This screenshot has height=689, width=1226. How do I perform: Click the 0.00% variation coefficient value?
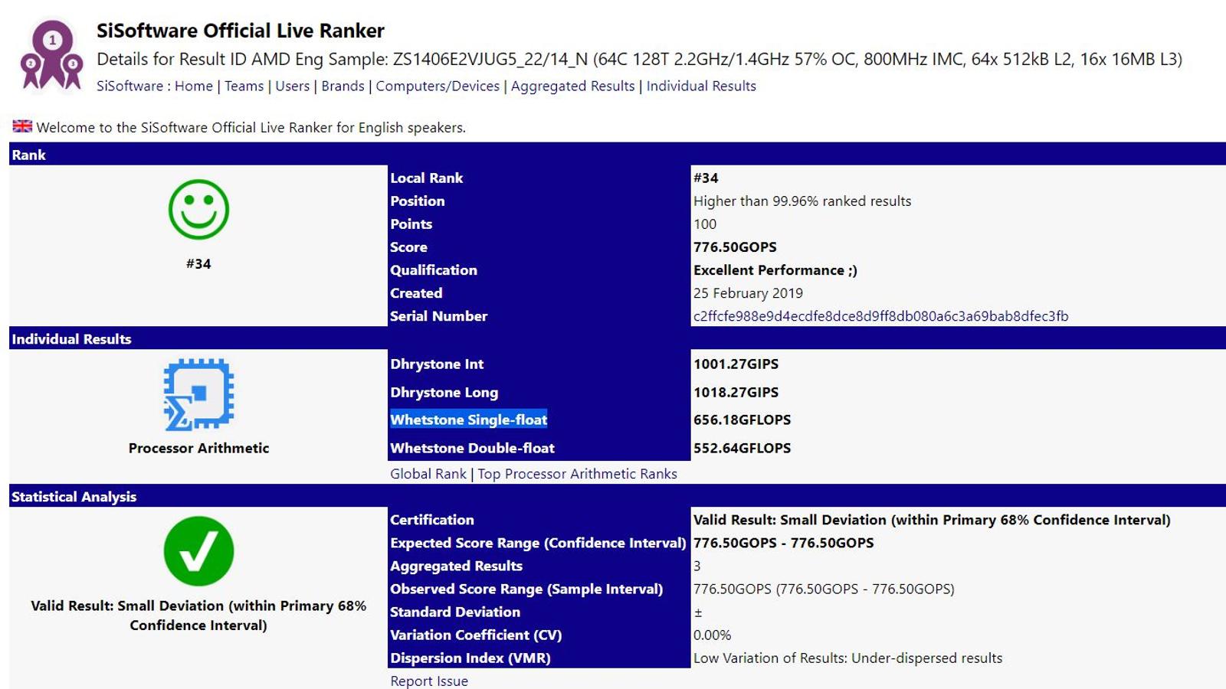713,635
